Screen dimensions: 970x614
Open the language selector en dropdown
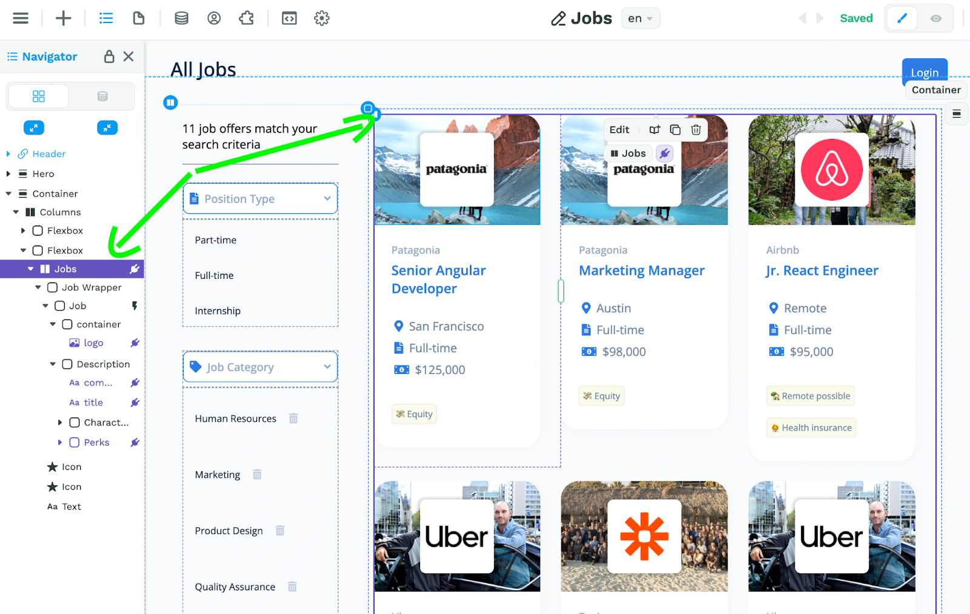pos(640,18)
